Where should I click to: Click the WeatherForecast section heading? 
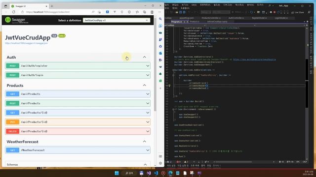pyautogui.click(x=22, y=142)
